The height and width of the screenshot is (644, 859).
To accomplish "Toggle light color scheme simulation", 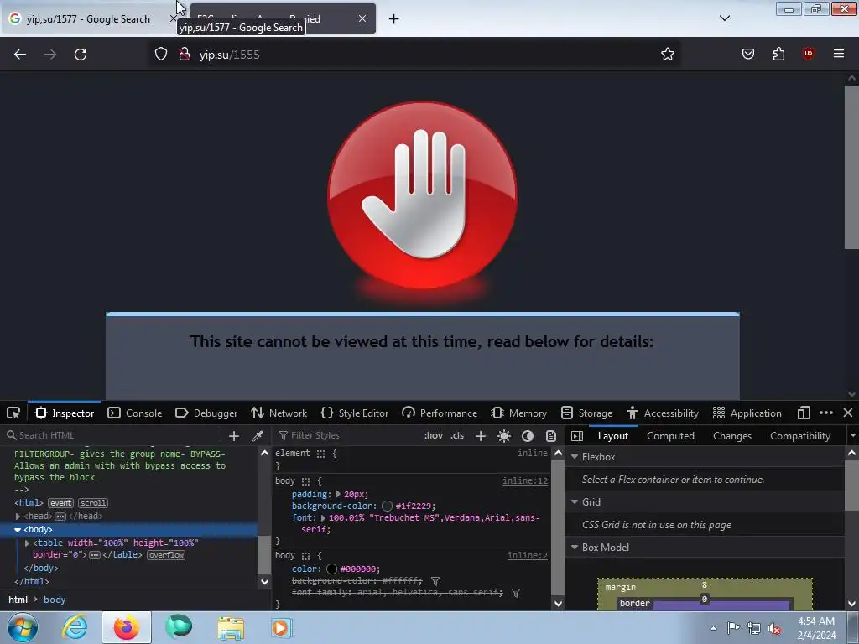I will coord(504,435).
